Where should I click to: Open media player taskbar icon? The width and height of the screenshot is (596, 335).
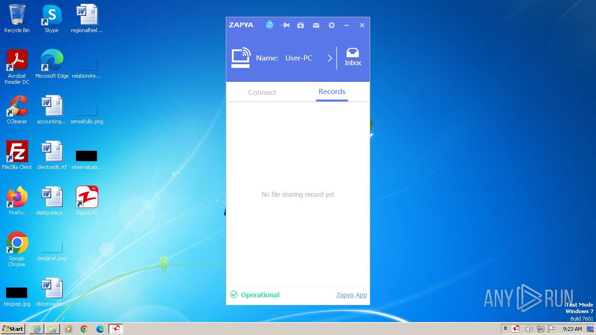(68, 329)
